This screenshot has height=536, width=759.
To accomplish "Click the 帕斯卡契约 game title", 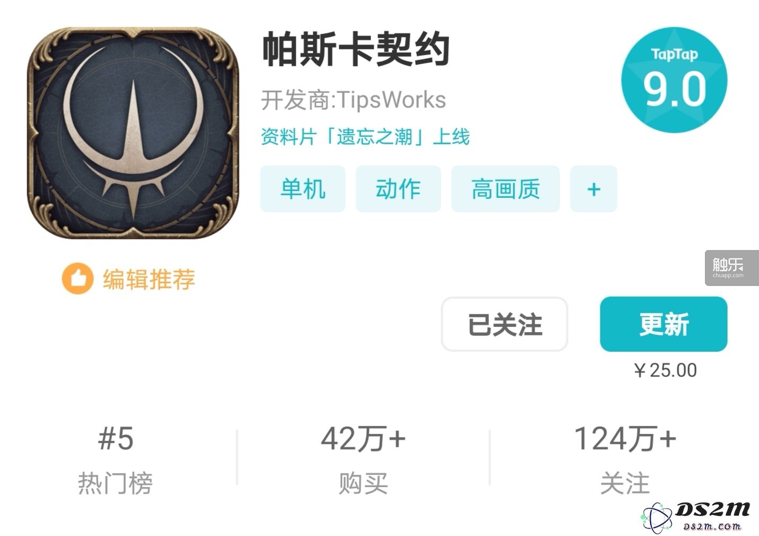I will 356,49.
